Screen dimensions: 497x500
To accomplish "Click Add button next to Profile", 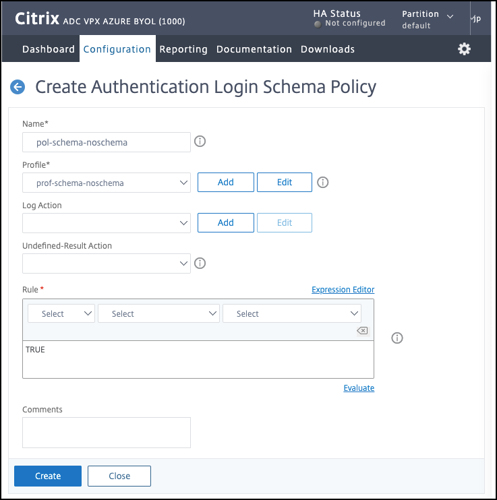I will 226,183.
